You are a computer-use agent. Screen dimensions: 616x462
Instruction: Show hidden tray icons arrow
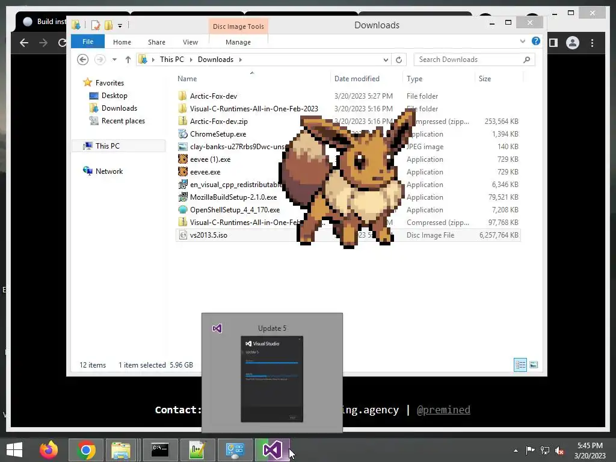(x=516, y=451)
